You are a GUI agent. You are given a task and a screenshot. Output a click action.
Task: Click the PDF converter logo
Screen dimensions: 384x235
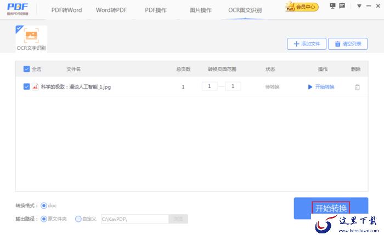[x=18, y=9]
